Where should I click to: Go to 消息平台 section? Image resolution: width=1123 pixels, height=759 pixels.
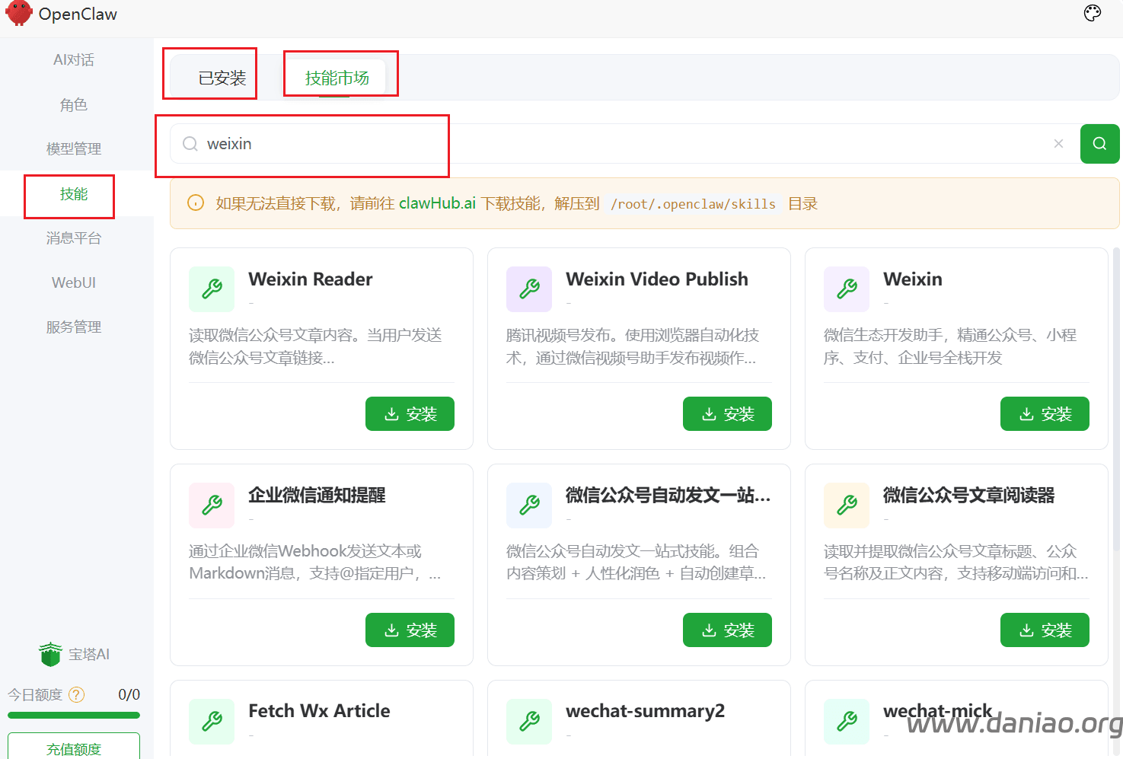tap(74, 238)
